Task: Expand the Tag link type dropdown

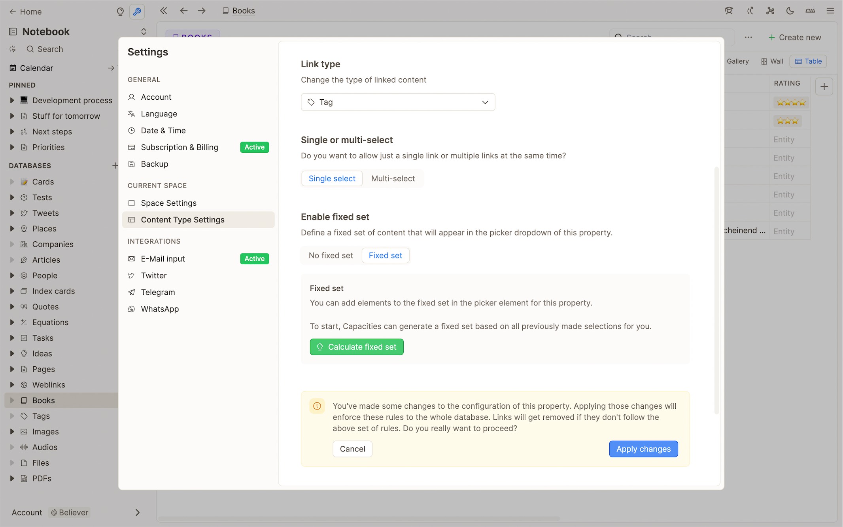Action: coord(398,102)
